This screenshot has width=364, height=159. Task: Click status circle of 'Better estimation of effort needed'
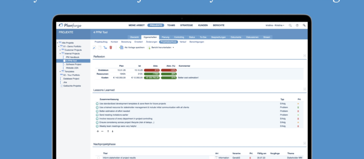[97, 111]
